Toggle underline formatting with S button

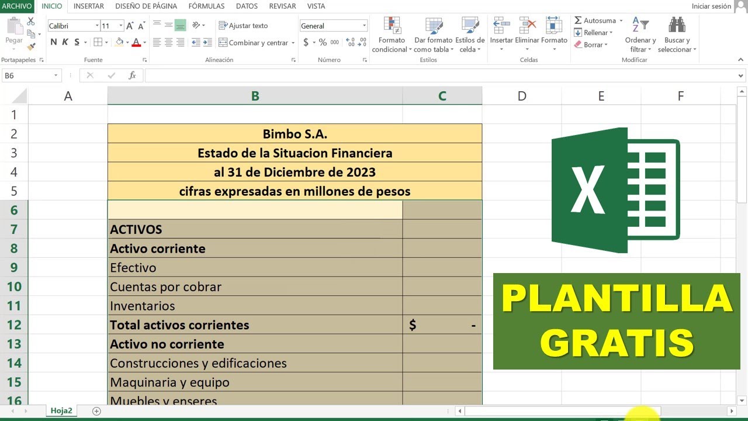[76, 42]
